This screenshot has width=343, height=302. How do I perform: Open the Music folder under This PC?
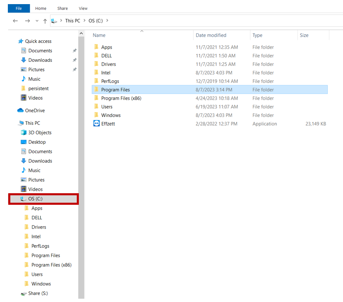click(x=34, y=171)
